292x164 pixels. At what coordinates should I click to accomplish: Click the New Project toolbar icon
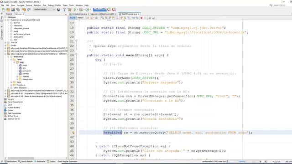8,9
